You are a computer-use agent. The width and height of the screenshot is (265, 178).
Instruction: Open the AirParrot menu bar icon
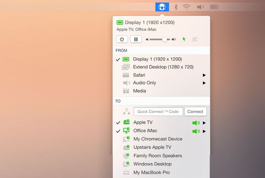162,7
